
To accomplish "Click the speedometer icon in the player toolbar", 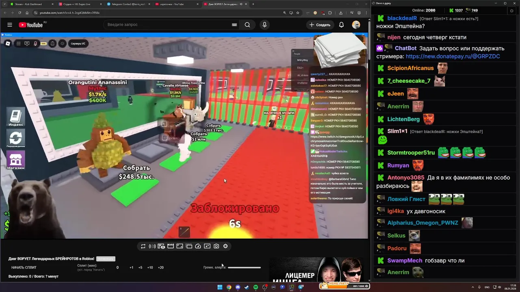I will (x=198, y=246).
